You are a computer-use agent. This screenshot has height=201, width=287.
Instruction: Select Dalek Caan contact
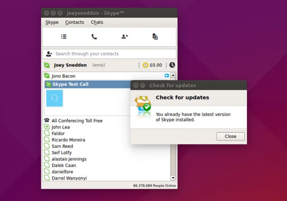pyautogui.click(x=64, y=165)
